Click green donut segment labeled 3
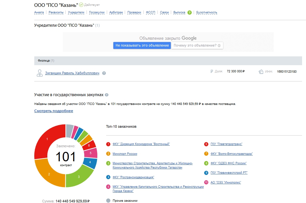The height and width of the screenshot is (203, 306). [x=79, y=177]
